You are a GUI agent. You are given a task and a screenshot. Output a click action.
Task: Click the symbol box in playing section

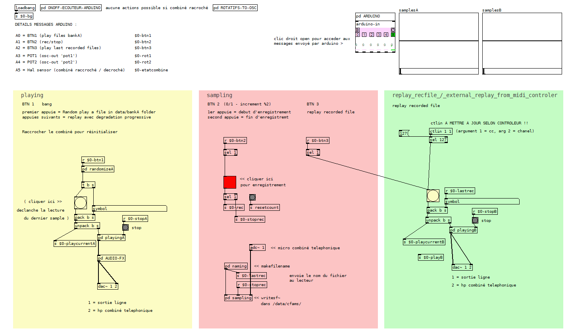(x=129, y=208)
